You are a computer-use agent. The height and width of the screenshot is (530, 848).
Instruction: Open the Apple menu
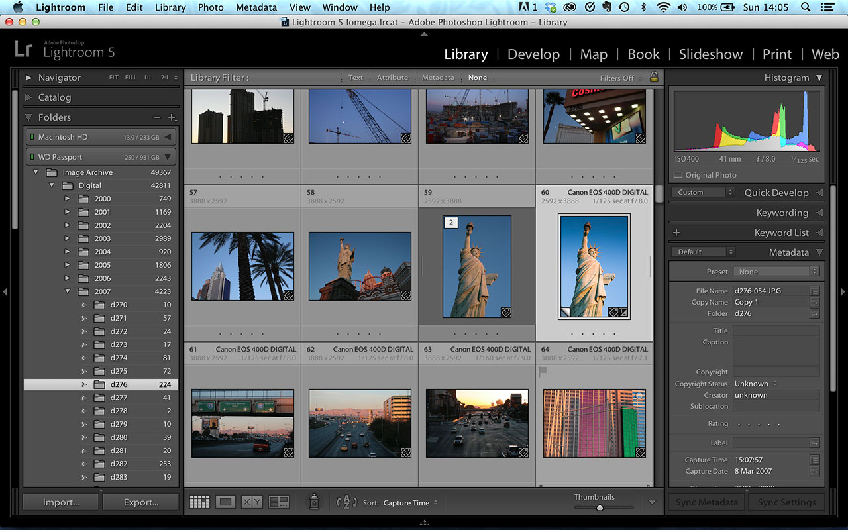pyautogui.click(x=17, y=7)
